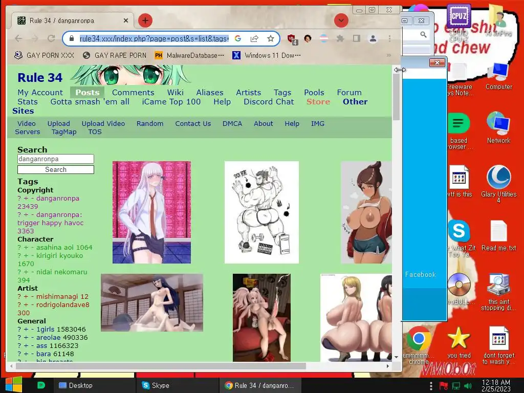Screen dimensions: 524x393
Task: Click the DMCA link
Action: coord(232,123)
